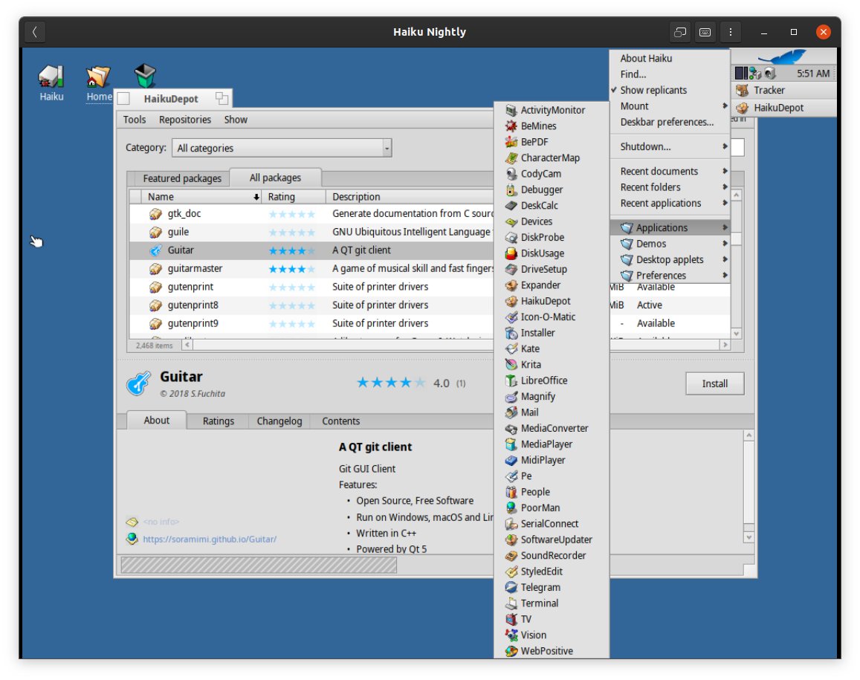Launch DeskCalc calculator
This screenshot has height=680, width=860.
click(x=552, y=205)
